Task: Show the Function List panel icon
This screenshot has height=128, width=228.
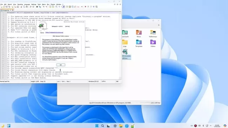Action: (75, 7)
